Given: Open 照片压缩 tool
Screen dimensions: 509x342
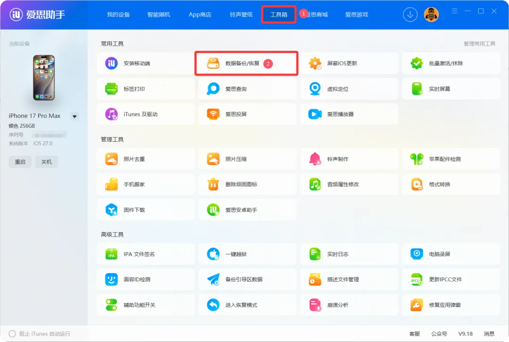Looking at the screenshot, I should click(247, 159).
